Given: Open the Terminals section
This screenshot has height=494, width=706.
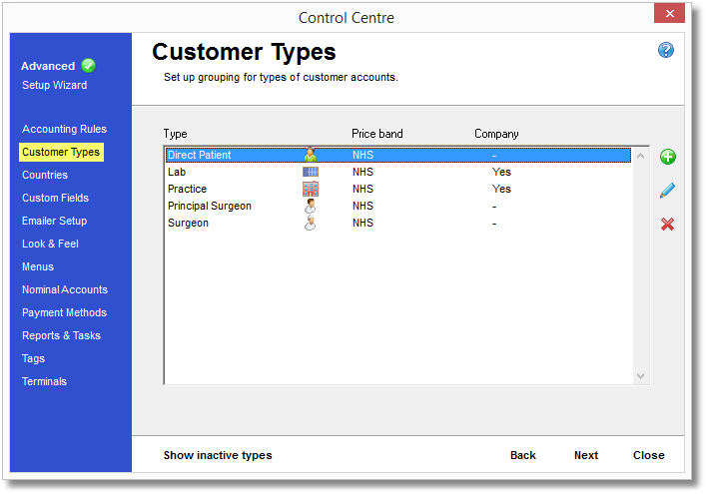Looking at the screenshot, I should pyautogui.click(x=44, y=381).
